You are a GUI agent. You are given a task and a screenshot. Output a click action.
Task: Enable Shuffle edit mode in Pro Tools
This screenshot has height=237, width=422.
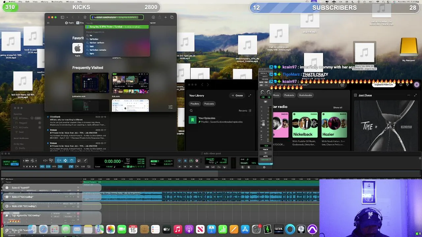7,161
